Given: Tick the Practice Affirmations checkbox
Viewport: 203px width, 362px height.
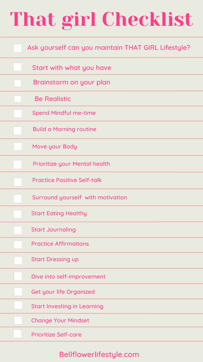Looking at the screenshot, I should pos(18,245).
